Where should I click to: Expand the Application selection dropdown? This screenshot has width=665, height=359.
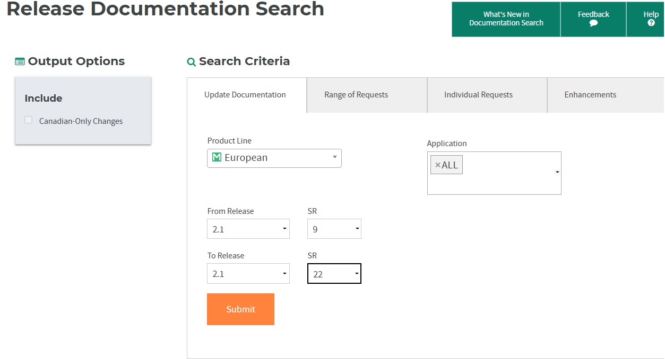pos(557,172)
